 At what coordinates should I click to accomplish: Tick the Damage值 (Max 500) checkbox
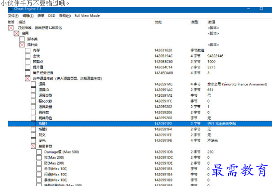click(x=39, y=152)
